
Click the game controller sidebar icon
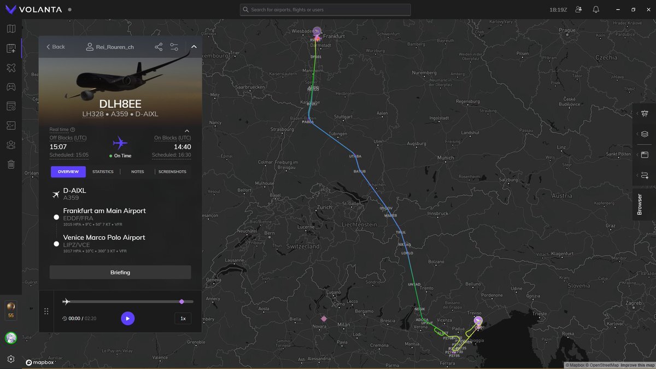coord(11,87)
